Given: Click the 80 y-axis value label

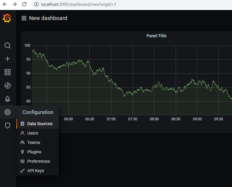Looking at the screenshot, I should 28,101.
